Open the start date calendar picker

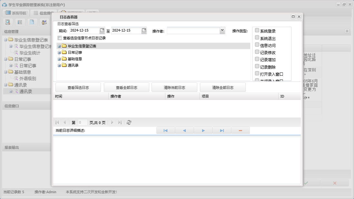[x=102, y=30]
